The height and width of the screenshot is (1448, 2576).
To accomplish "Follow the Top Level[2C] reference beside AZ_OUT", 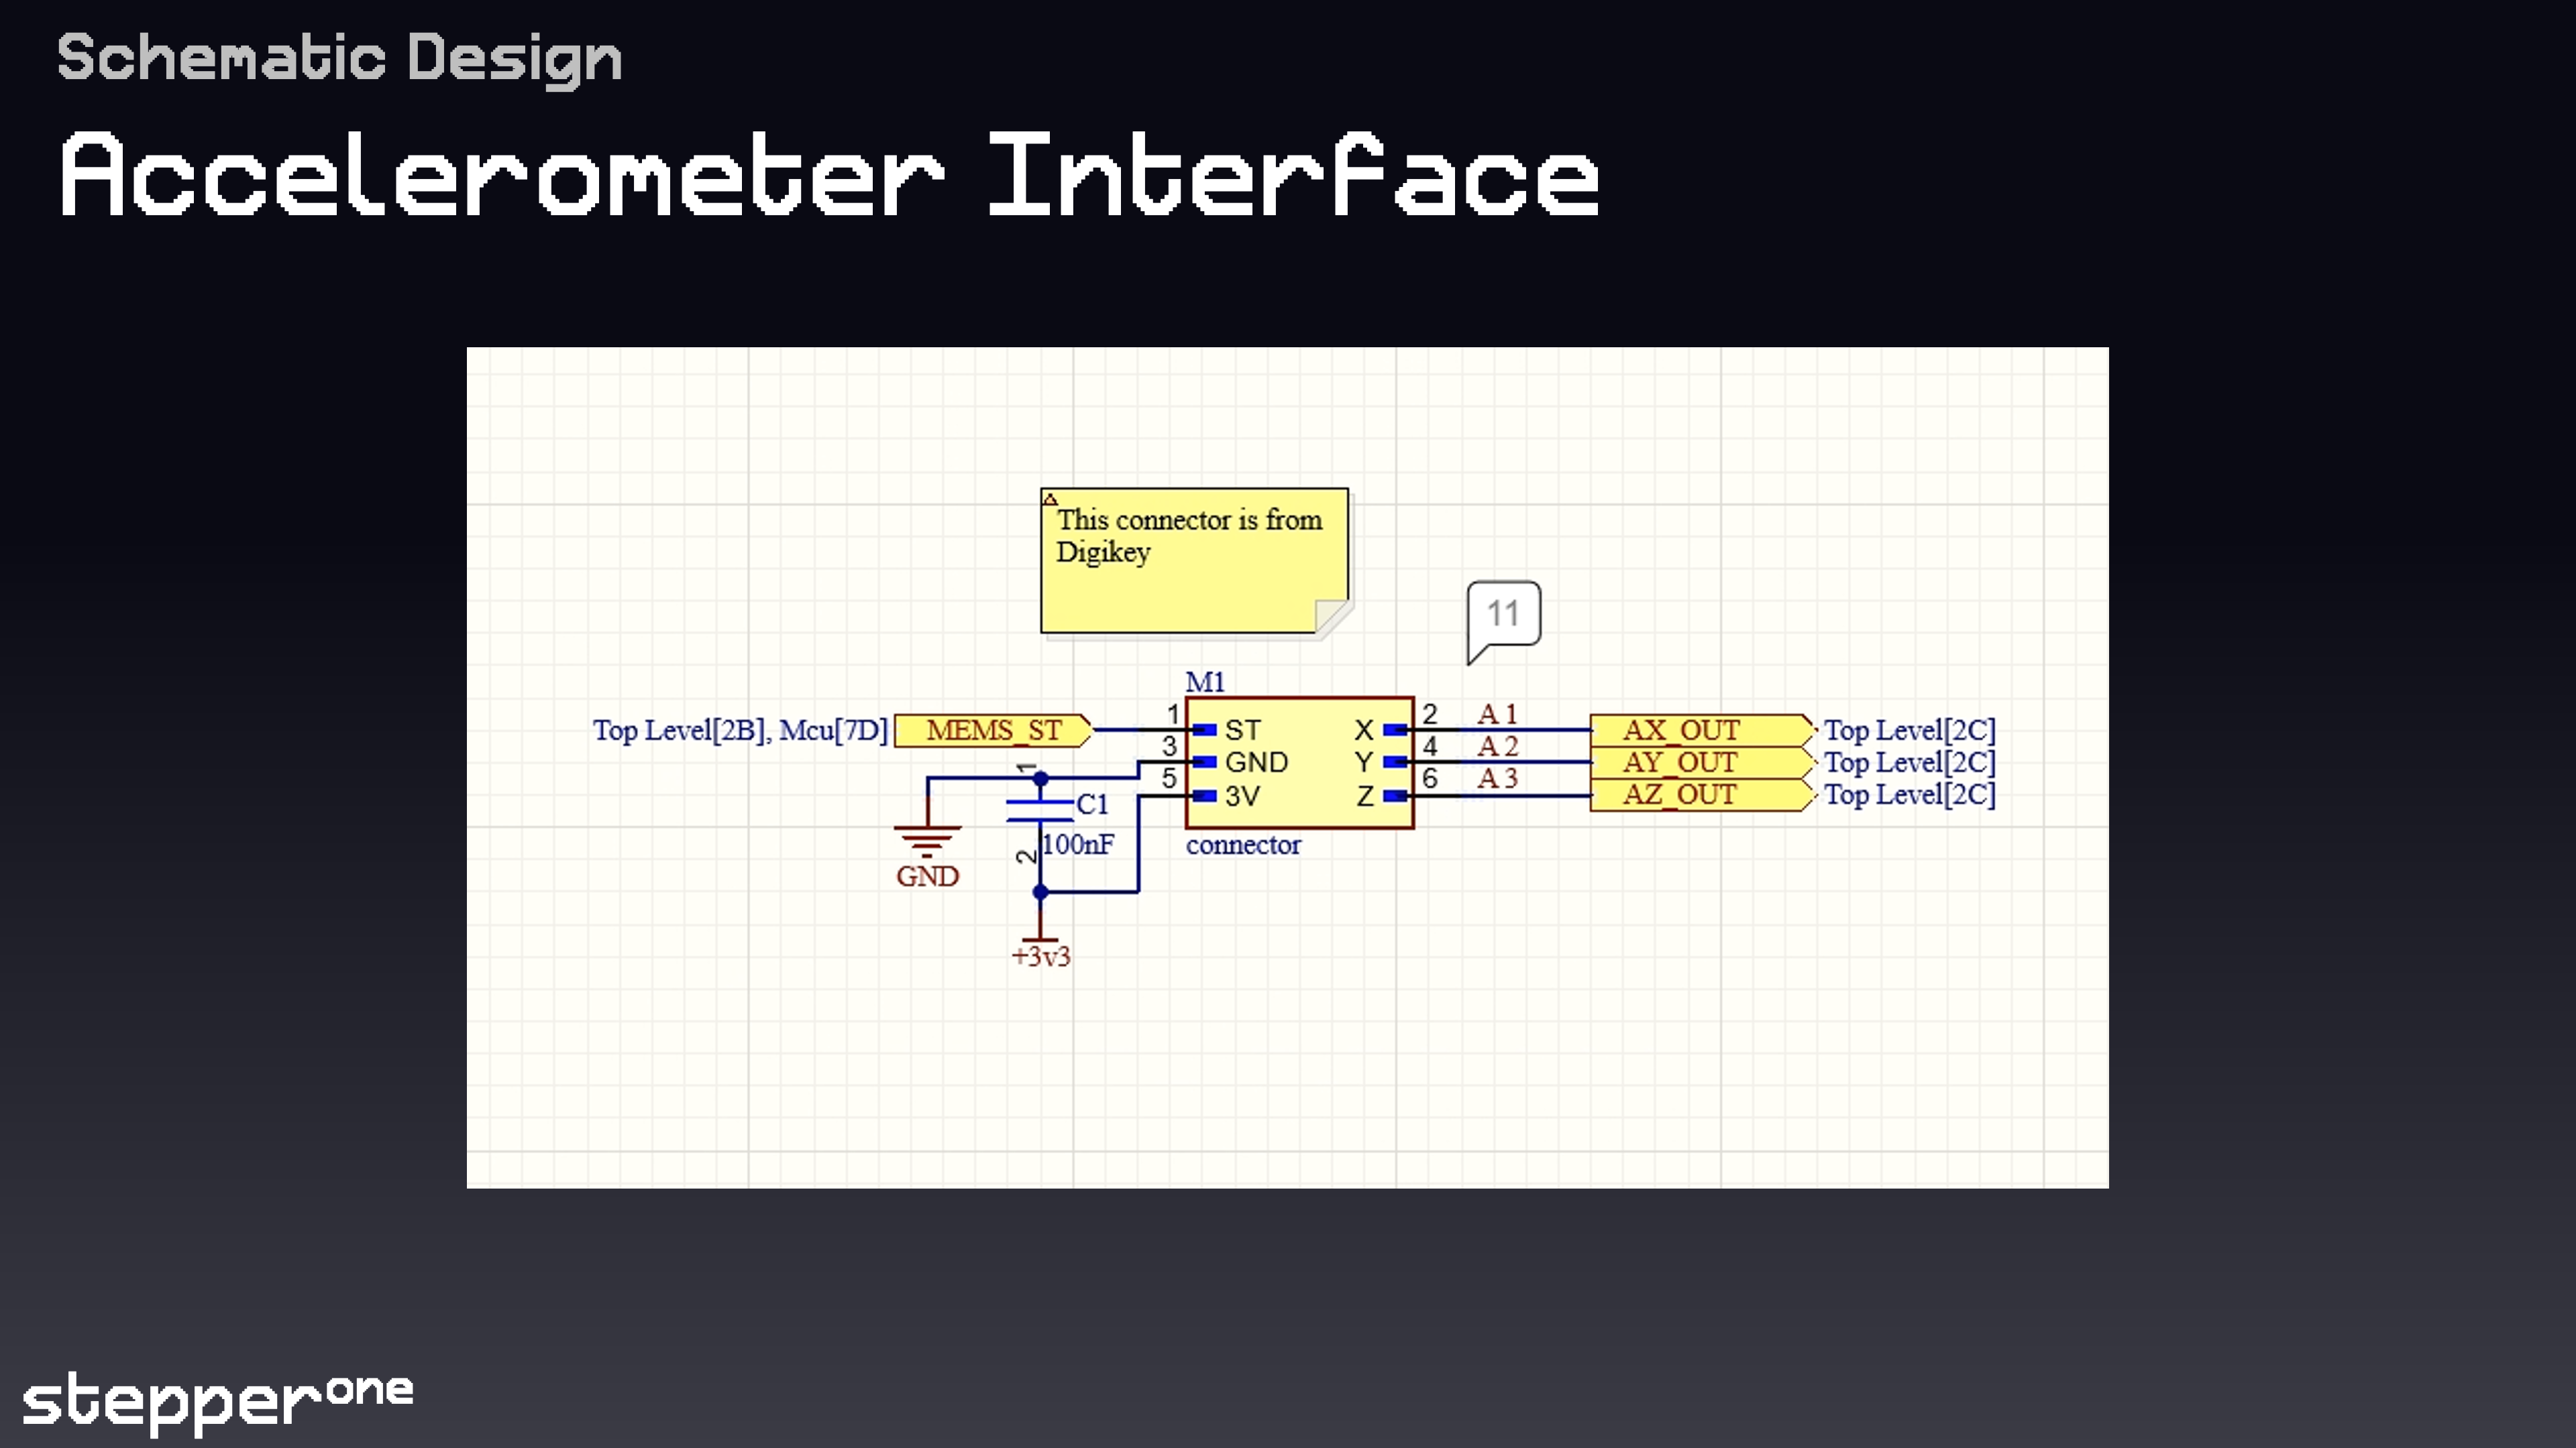I will tap(1908, 794).
